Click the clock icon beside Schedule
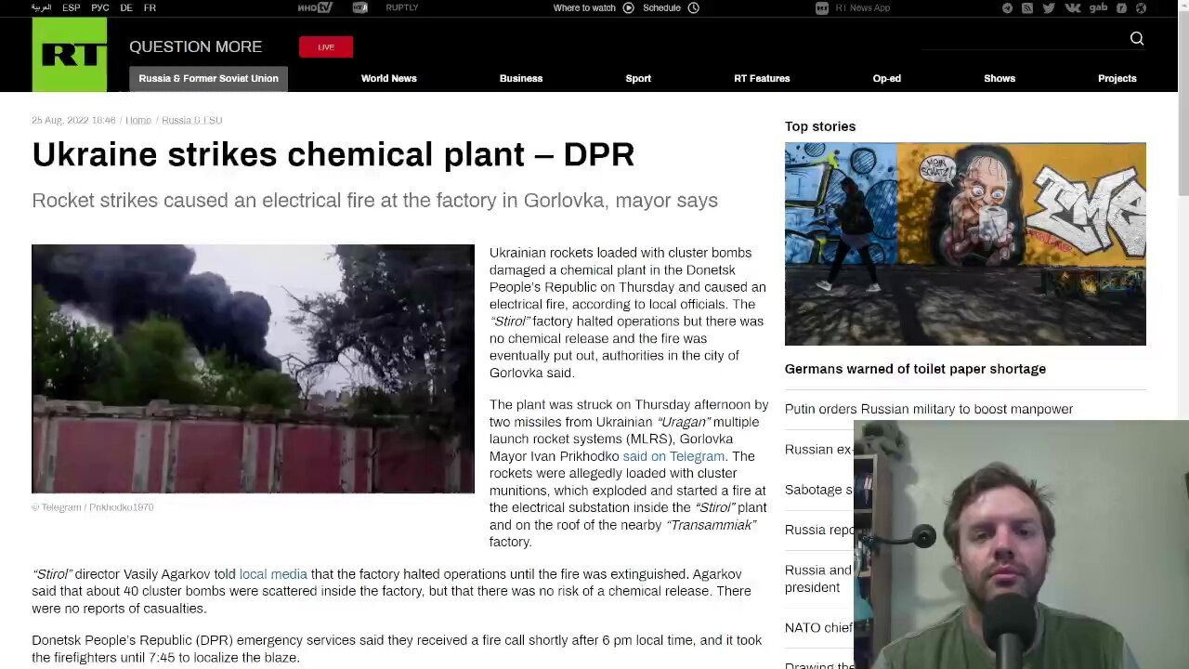Viewport: 1189px width, 669px height. coord(693,7)
